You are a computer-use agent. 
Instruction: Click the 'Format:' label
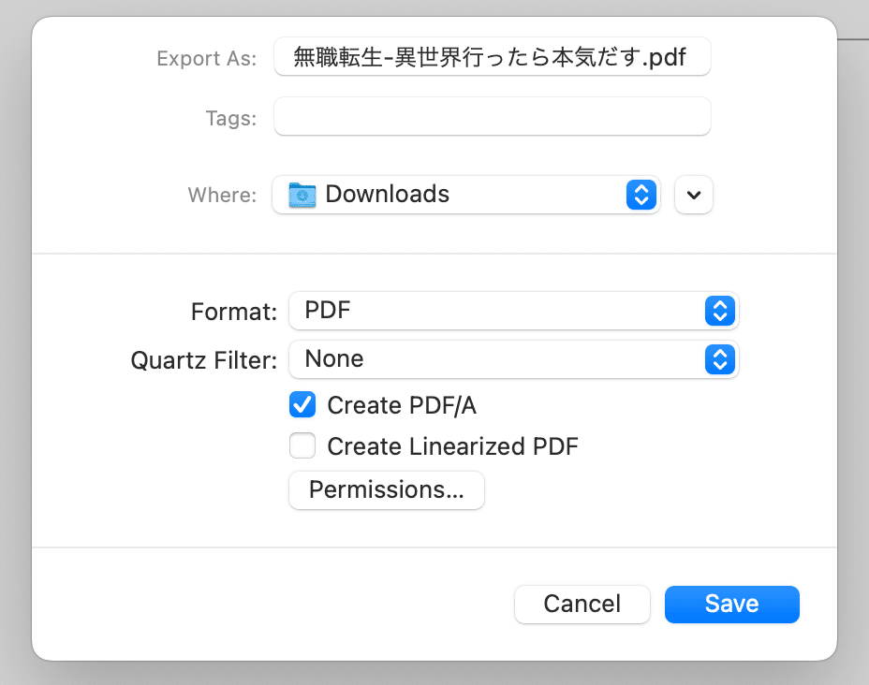(x=234, y=312)
